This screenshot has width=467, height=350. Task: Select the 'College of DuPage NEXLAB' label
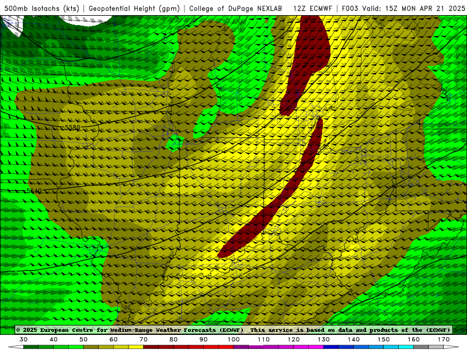(x=236, y=8)
